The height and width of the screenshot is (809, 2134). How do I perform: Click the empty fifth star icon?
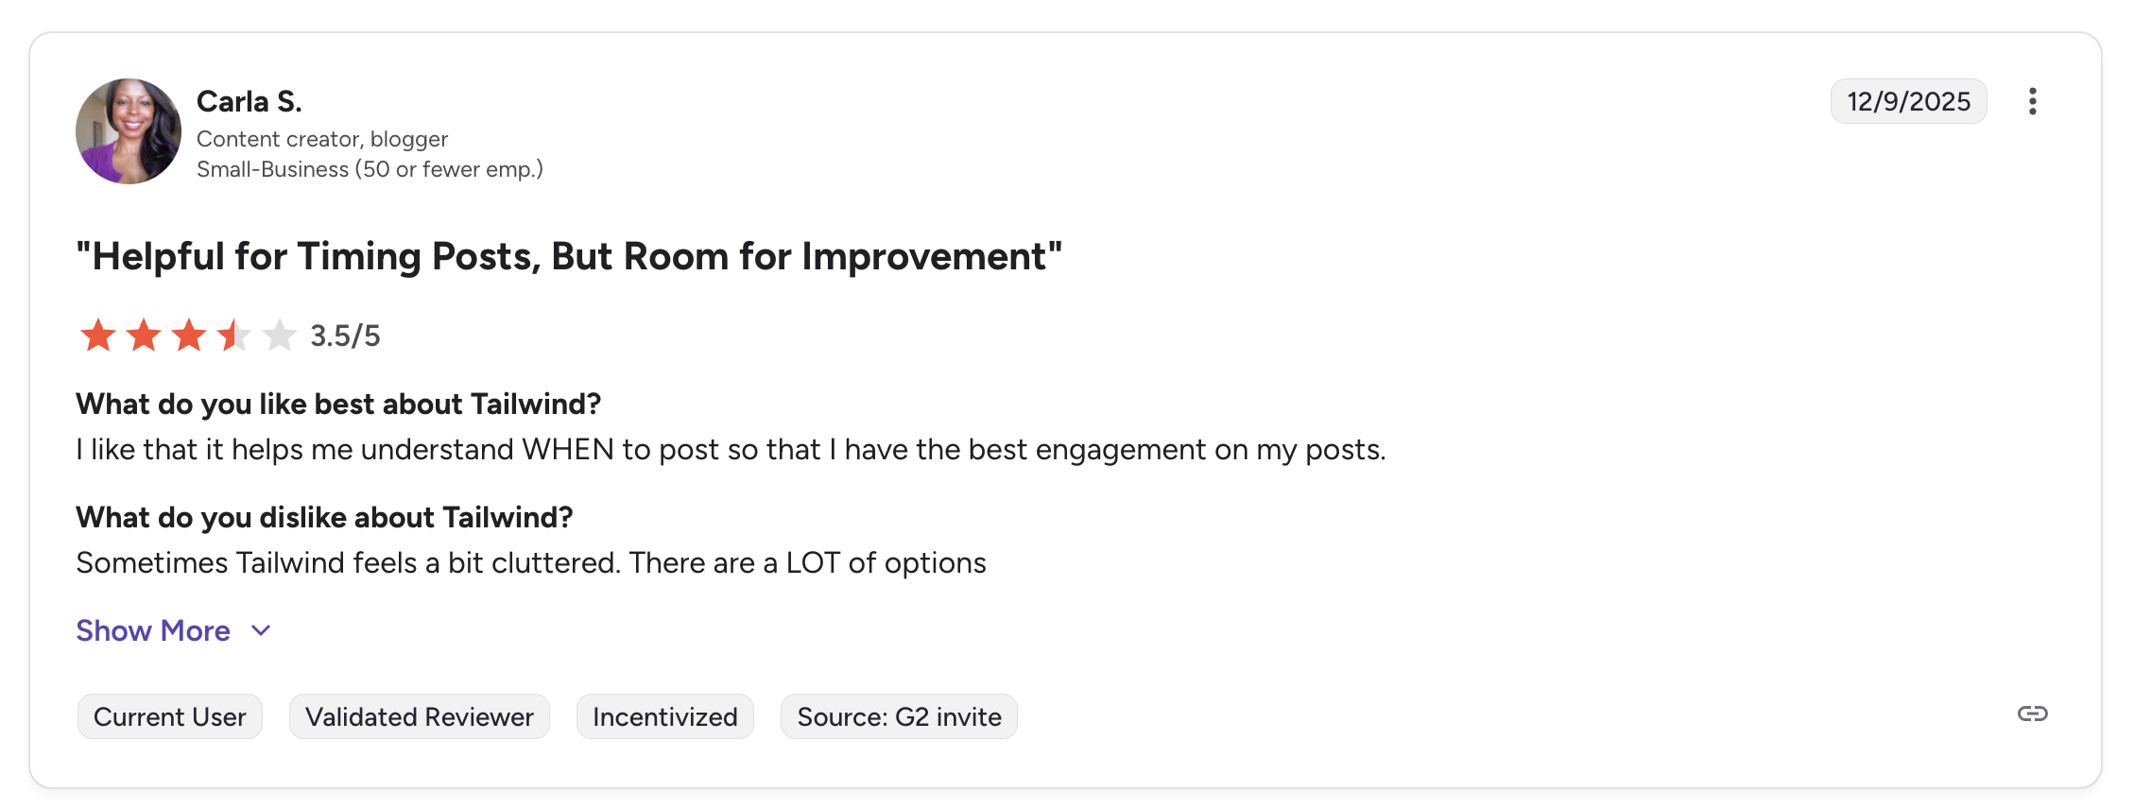(x=278, y=336)
